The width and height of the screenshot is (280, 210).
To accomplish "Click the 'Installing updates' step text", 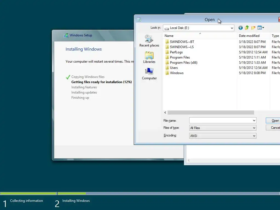I will coord(84,92).
